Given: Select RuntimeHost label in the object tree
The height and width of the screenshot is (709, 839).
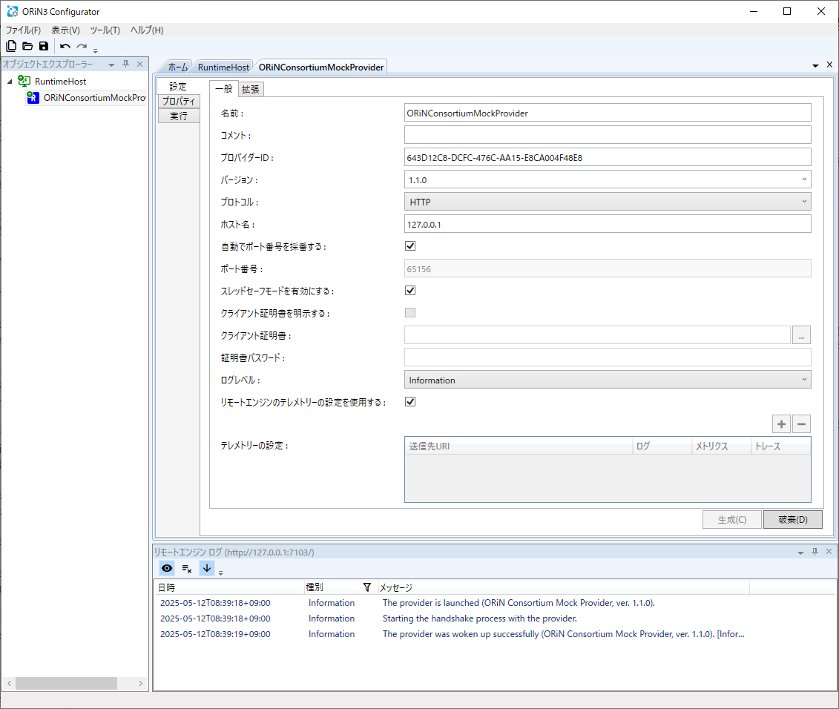Looking at the screenshot, I should coord(61,82).
